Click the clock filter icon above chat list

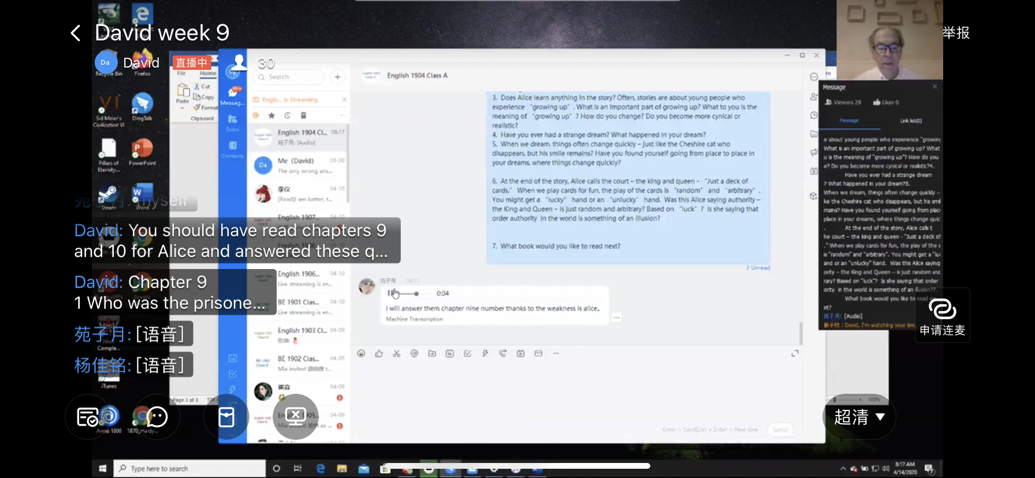coord(287,115)
